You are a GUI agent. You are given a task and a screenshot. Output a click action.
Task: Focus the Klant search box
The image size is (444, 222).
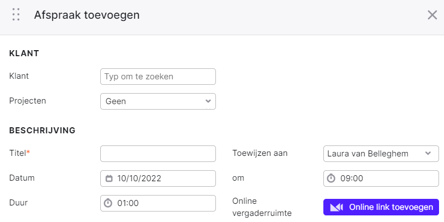tap(158, 77)
